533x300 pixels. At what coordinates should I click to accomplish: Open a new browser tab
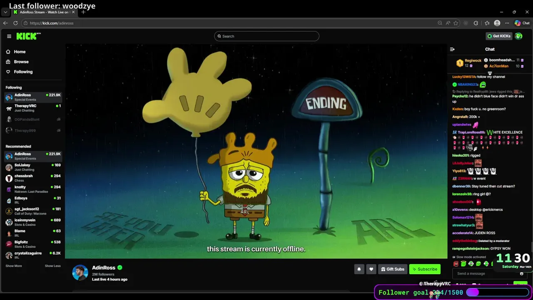(x=83, y=12)
